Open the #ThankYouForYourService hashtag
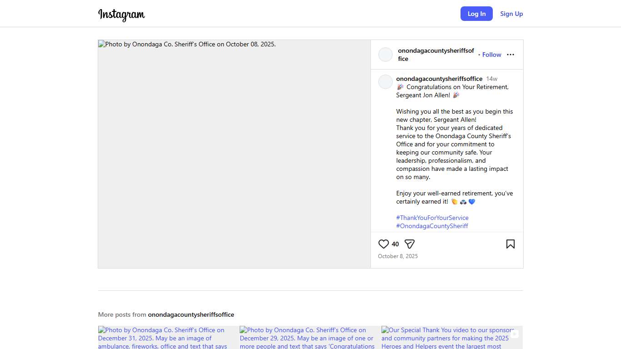This screenshot has width=621, height=349. (x=432, y=218)
